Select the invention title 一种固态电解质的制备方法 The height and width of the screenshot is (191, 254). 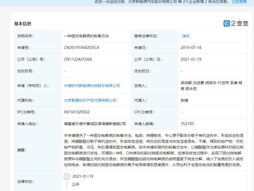86,36
